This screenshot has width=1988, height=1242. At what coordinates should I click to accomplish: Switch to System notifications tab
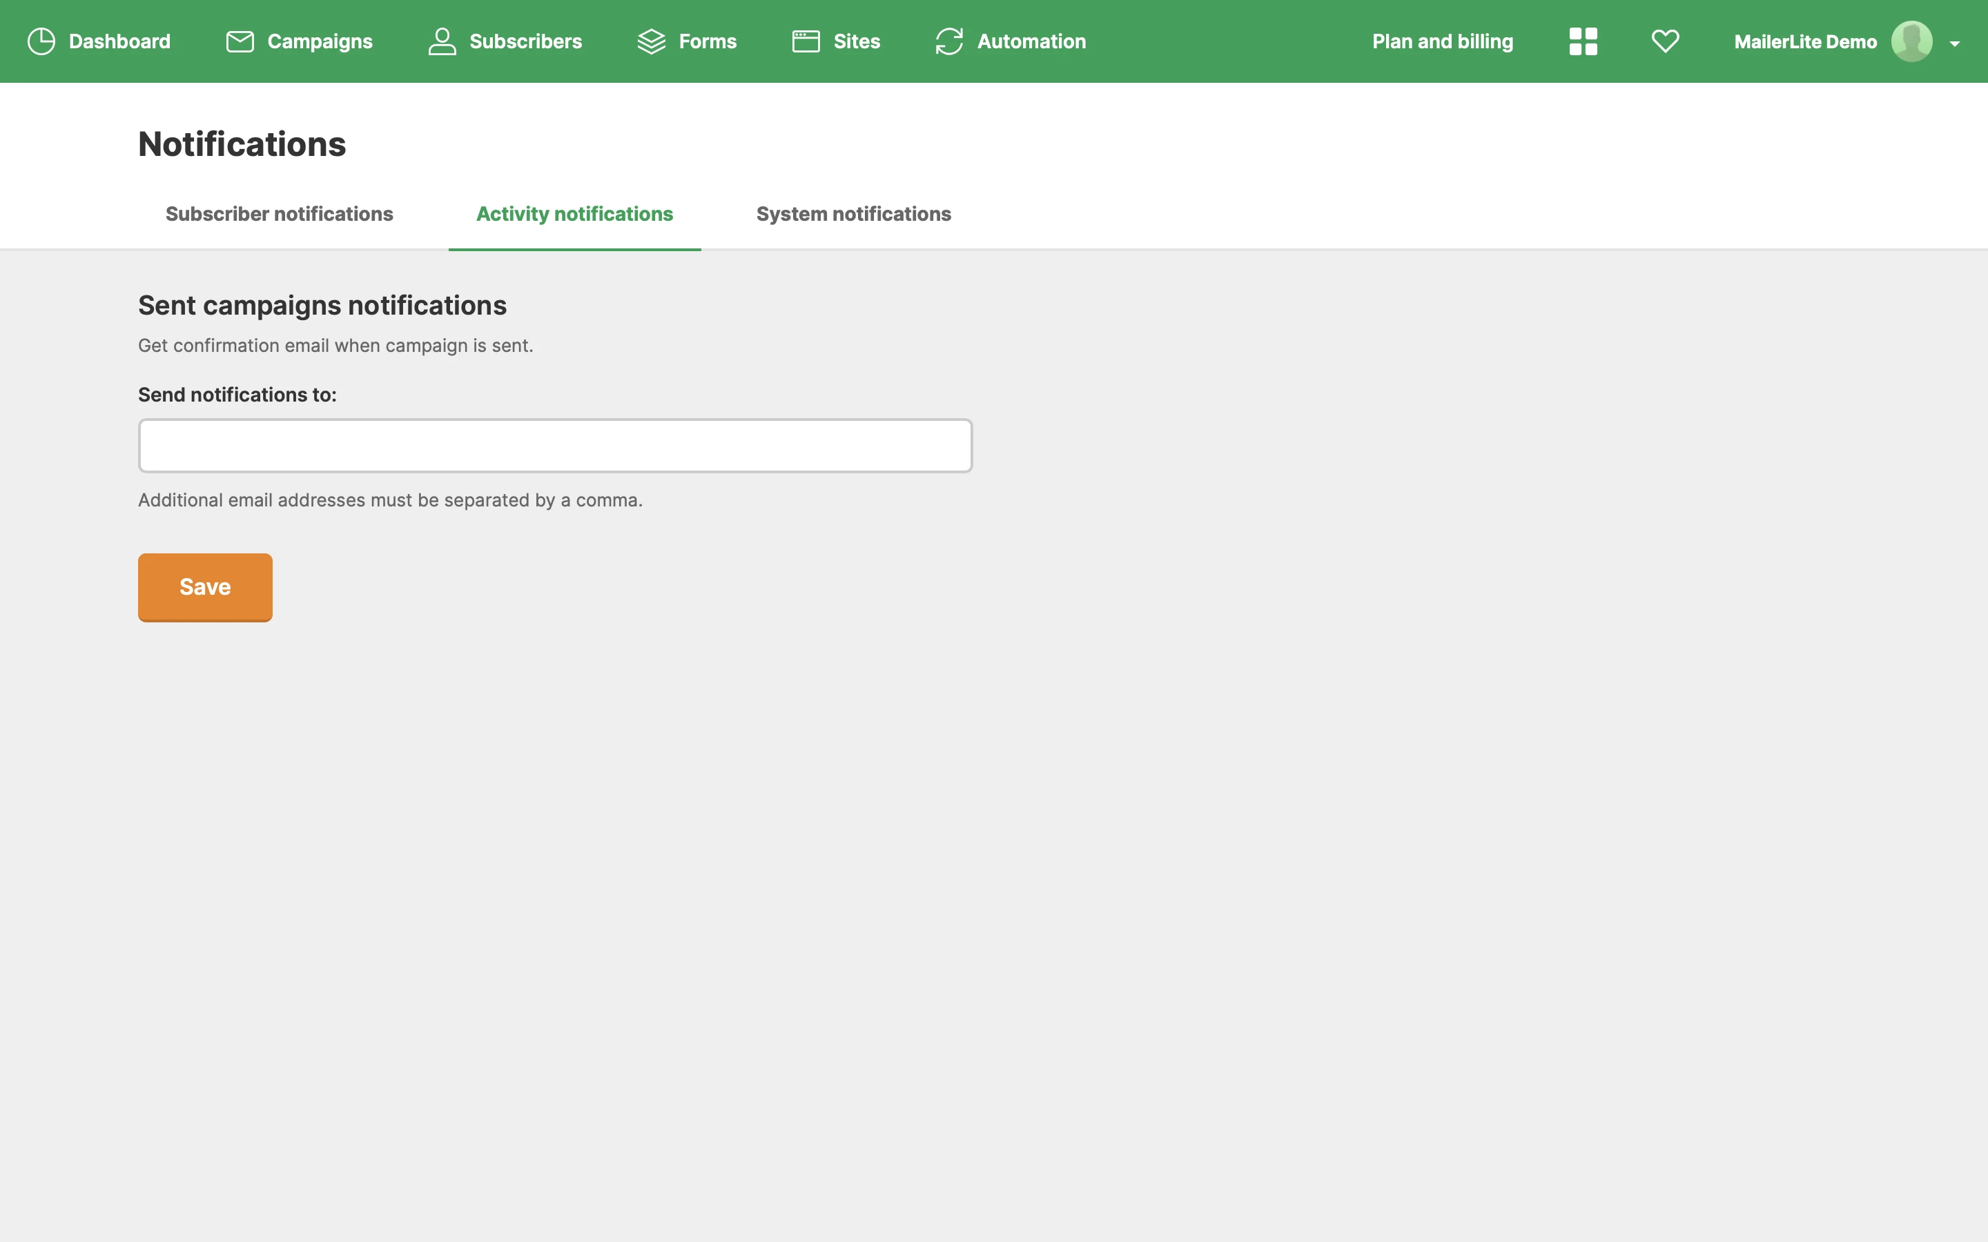click(x=853, y=214)
